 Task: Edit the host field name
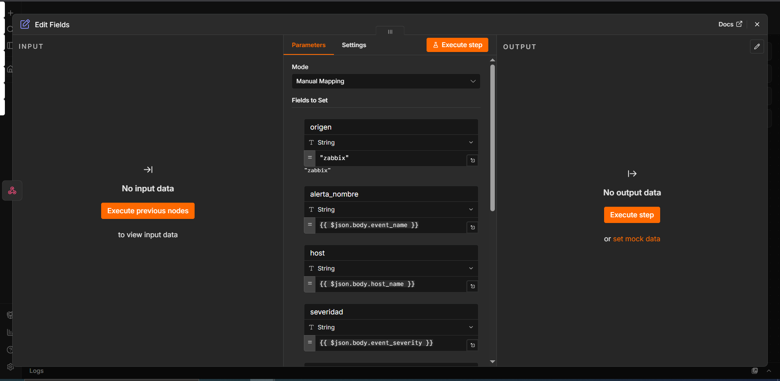click(391, 253)
